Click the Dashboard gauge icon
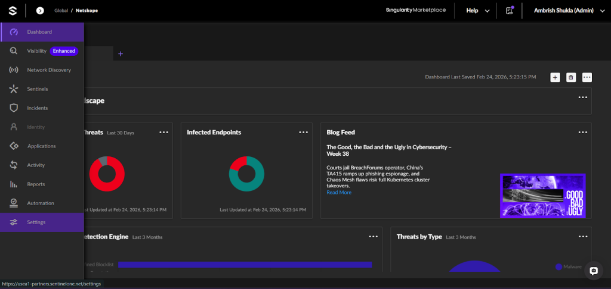The image size is (611, 289). pyautogui.click(x=14, y=32)
